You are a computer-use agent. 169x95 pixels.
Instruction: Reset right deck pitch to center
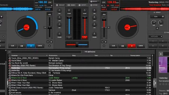coord(109,27)
